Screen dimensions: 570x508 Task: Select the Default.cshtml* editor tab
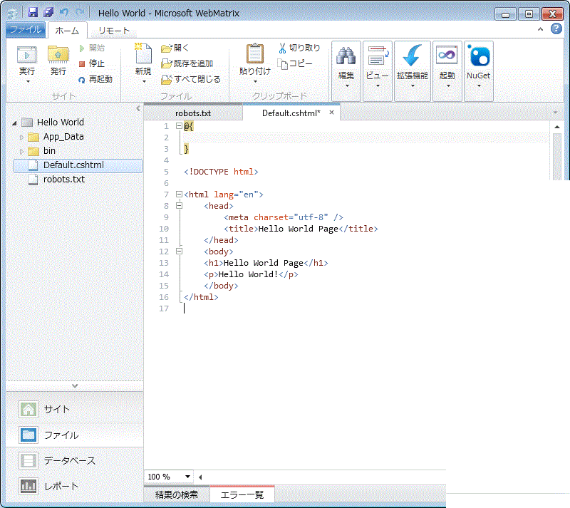[291, 113]
